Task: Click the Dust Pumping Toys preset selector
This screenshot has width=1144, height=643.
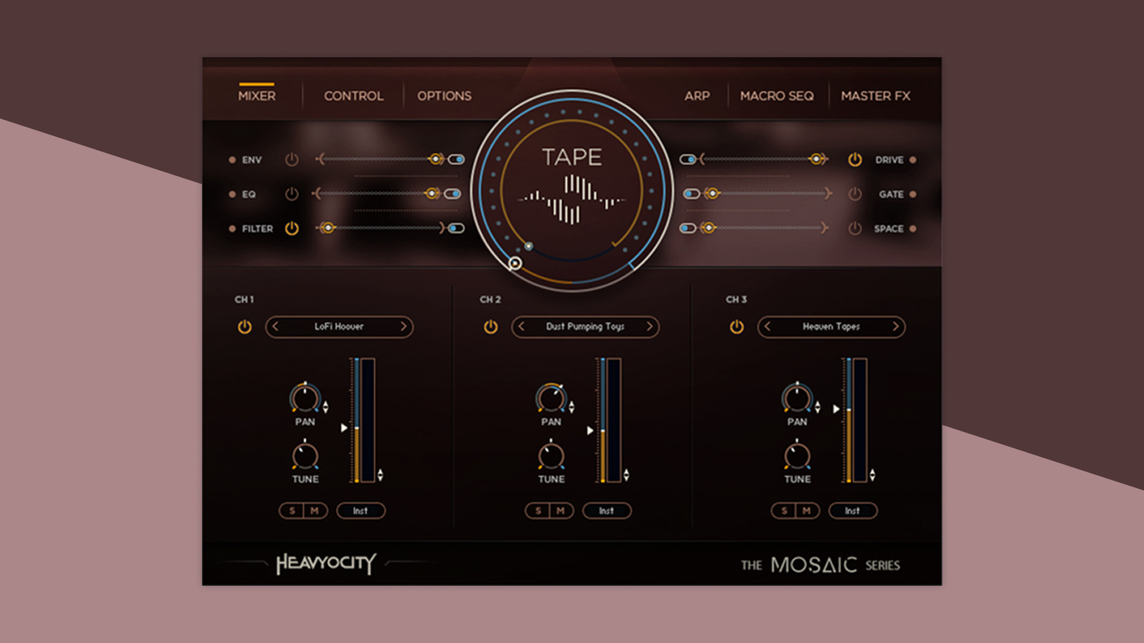Action: pyautogui.click(x=585, y=327)
